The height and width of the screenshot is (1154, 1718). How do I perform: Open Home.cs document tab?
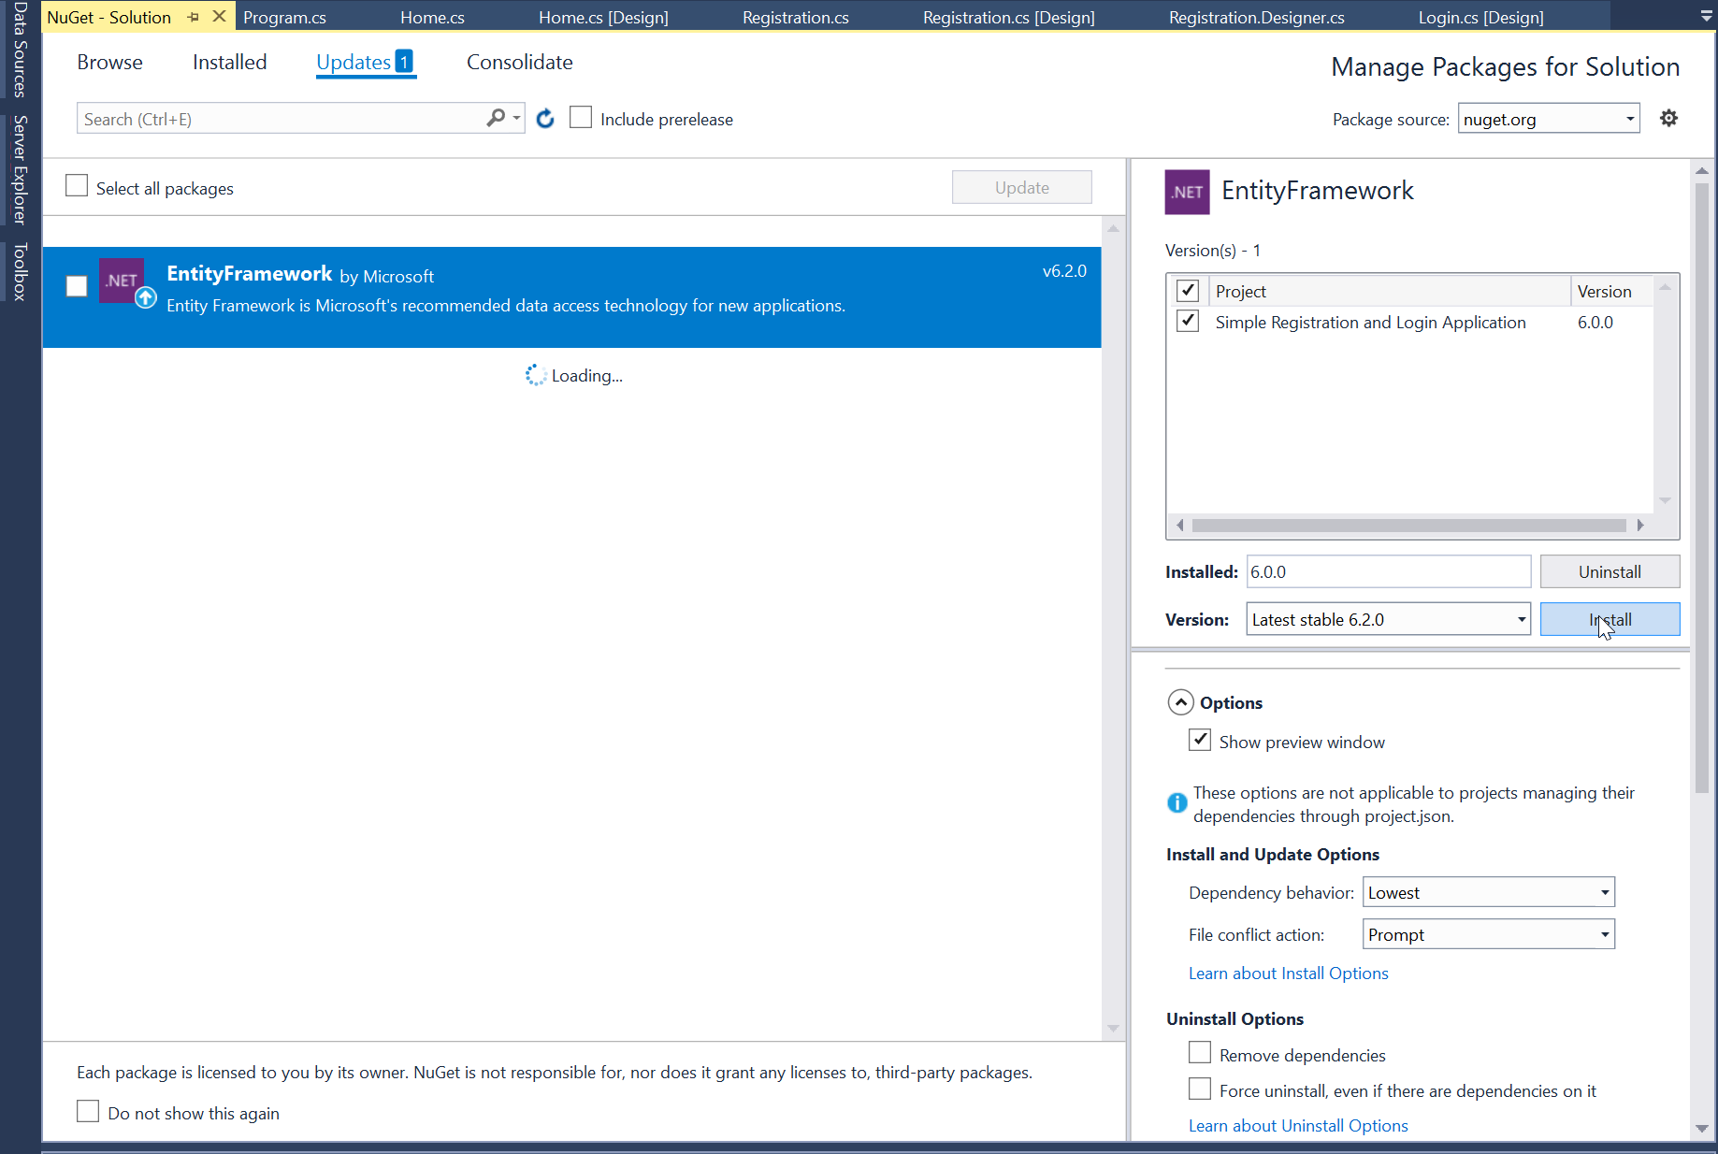point(432,17)
